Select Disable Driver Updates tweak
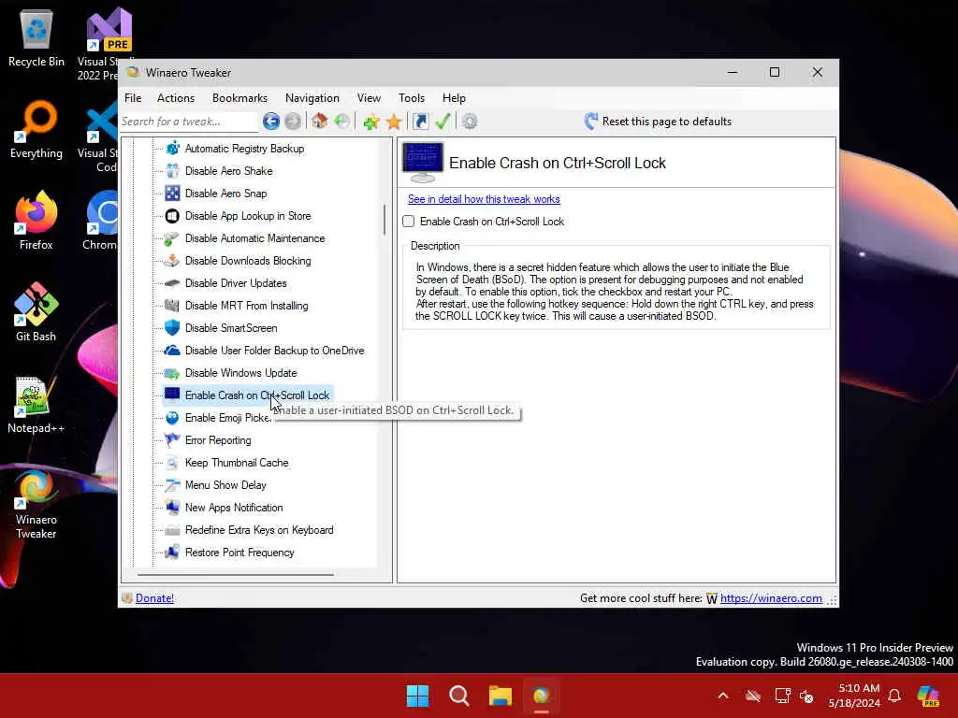Screen dimensions: 958x718 tap(235, 283)
